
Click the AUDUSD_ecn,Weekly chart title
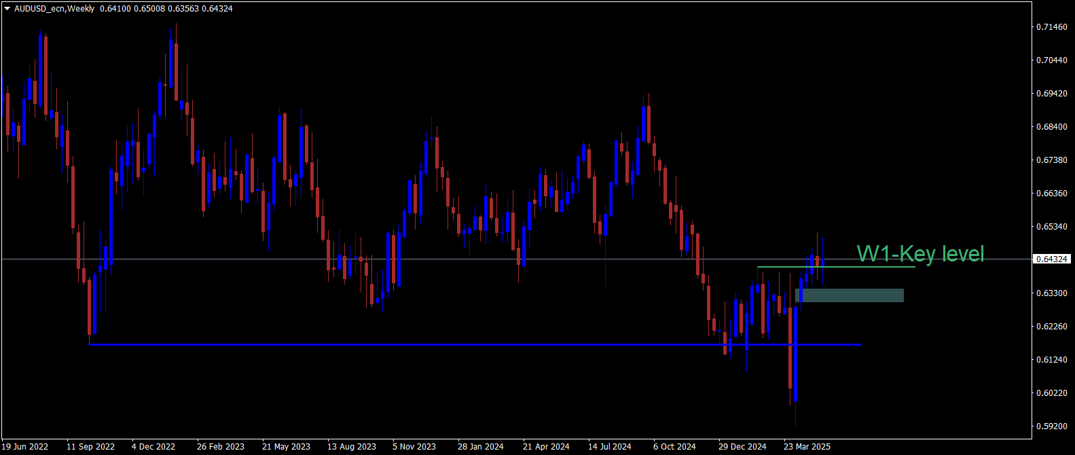54,9
